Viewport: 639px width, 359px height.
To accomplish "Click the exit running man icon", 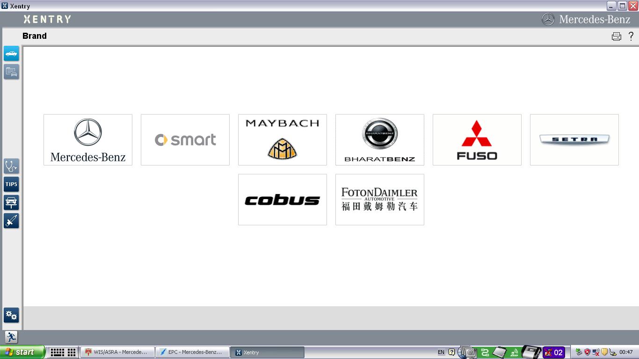I will click(11, 337).
